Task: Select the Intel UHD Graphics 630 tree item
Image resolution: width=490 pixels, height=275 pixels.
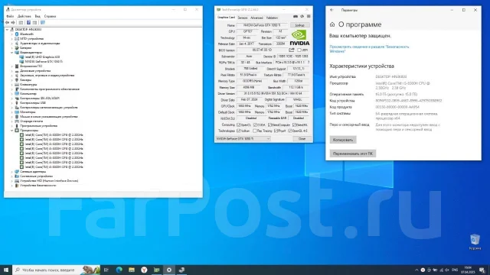Action: (x=42, y=57)
